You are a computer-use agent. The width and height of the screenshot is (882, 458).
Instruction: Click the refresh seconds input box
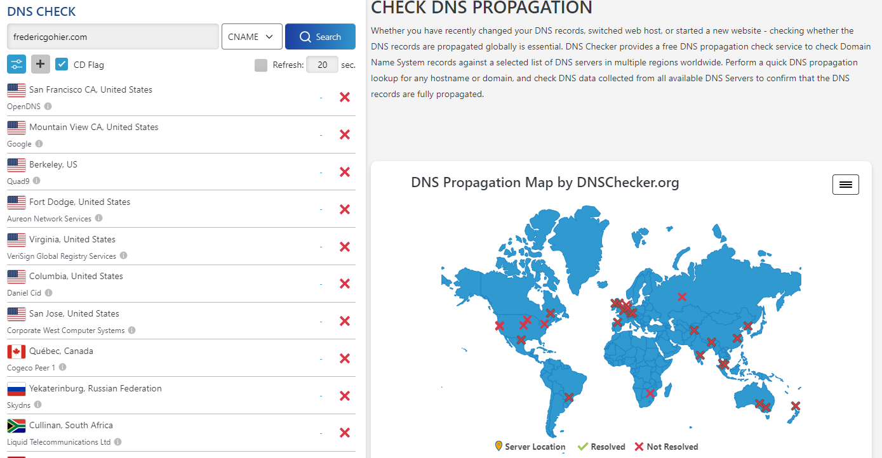[322, 65]
